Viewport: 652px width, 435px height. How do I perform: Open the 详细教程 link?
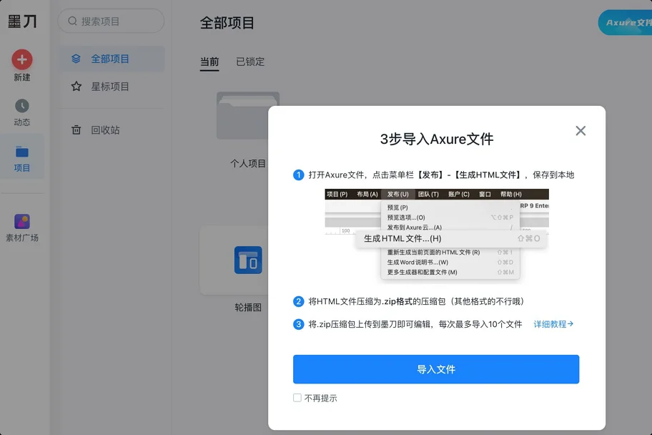[553, 324]
